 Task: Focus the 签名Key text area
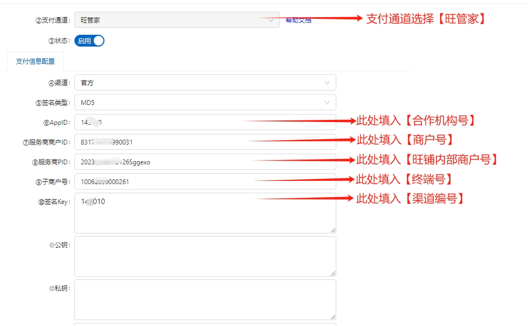click(205, 214)
